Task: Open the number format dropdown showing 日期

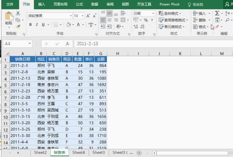Action: (x=153, y=13)
